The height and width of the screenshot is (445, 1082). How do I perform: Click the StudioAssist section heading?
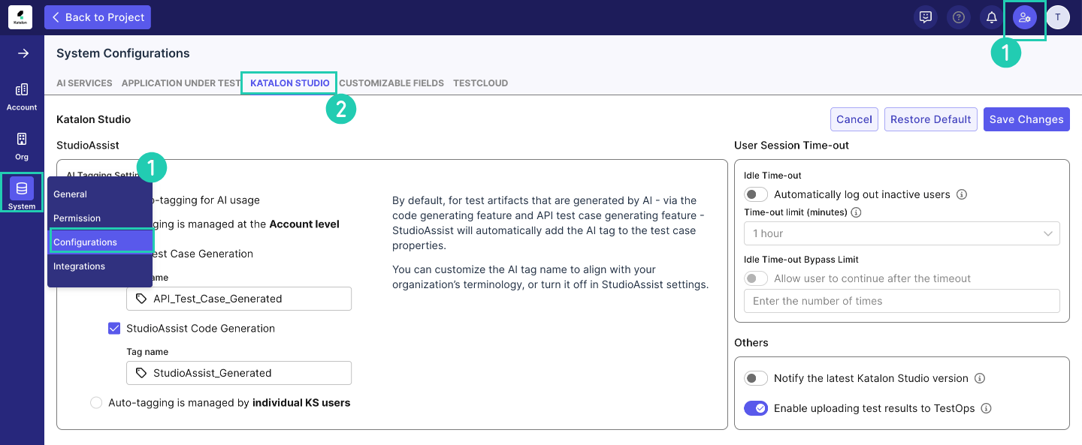coord(88,145)
